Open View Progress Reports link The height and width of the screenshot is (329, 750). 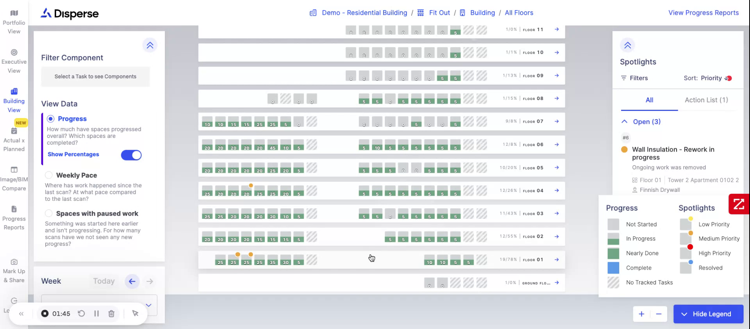click(x=704, y=13)
